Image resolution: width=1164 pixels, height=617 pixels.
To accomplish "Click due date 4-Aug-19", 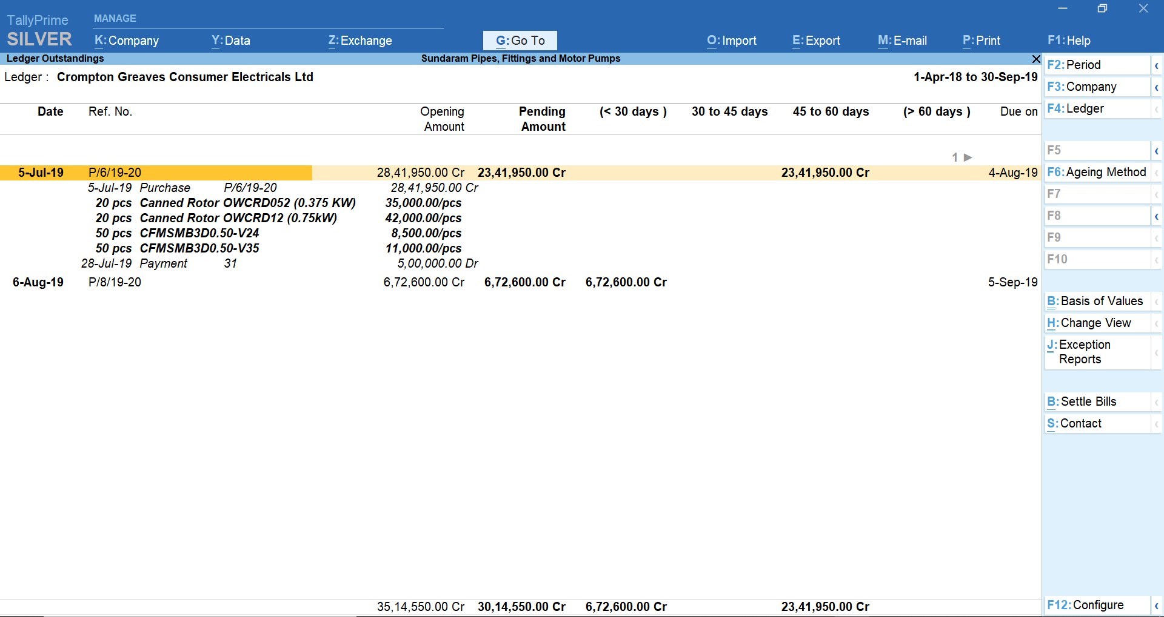I will click(x=1013, y=173).
